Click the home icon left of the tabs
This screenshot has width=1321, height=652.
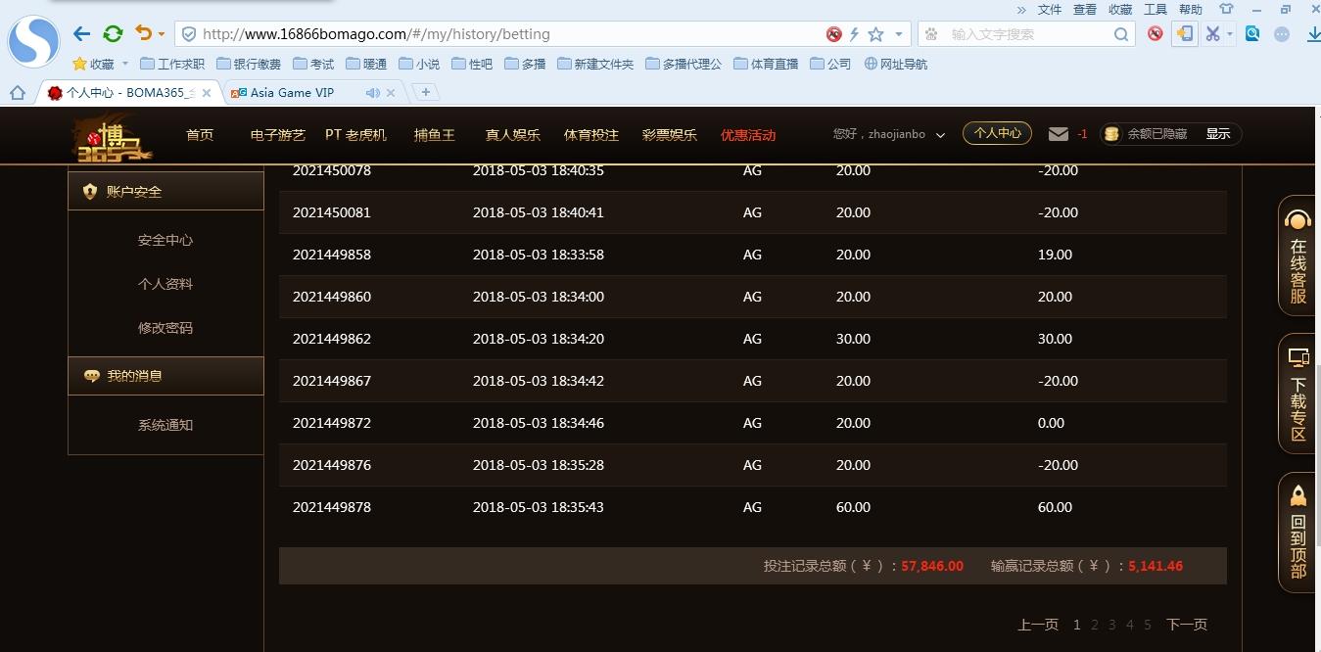pos(17,93)
